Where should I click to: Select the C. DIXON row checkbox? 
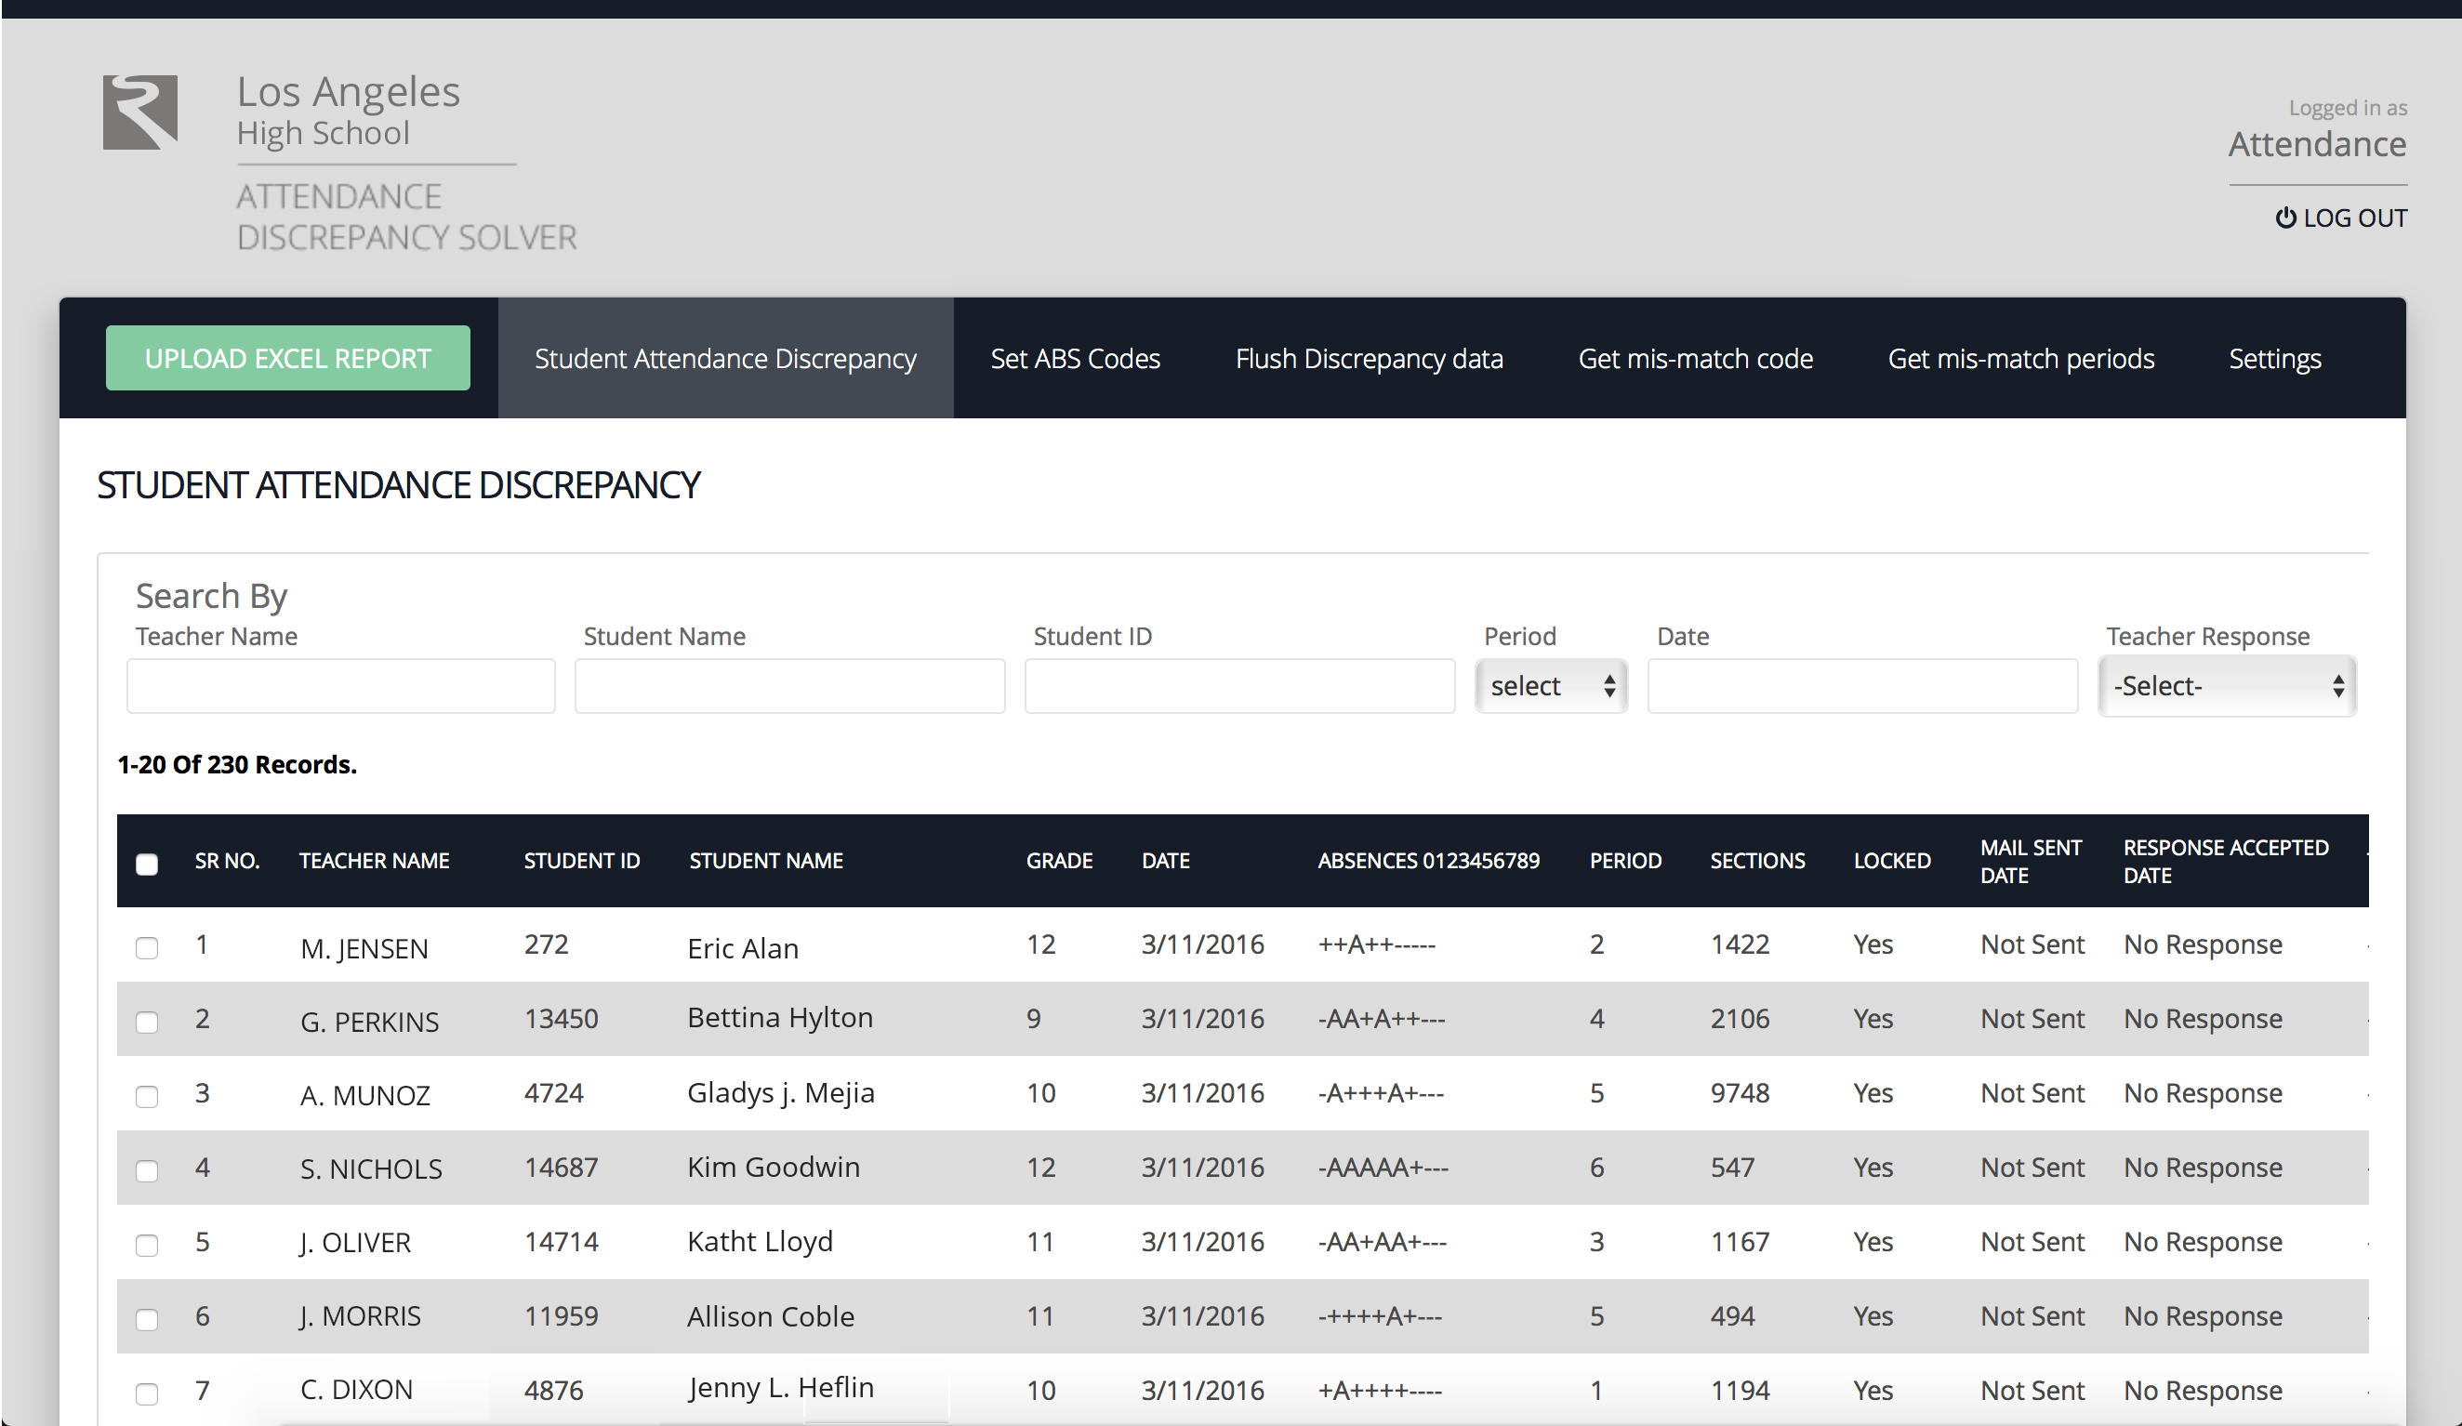tap(147, 1393)
